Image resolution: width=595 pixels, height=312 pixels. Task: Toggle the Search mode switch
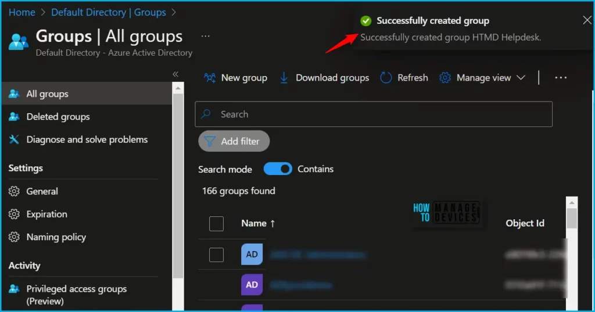(x=278, y=169)
